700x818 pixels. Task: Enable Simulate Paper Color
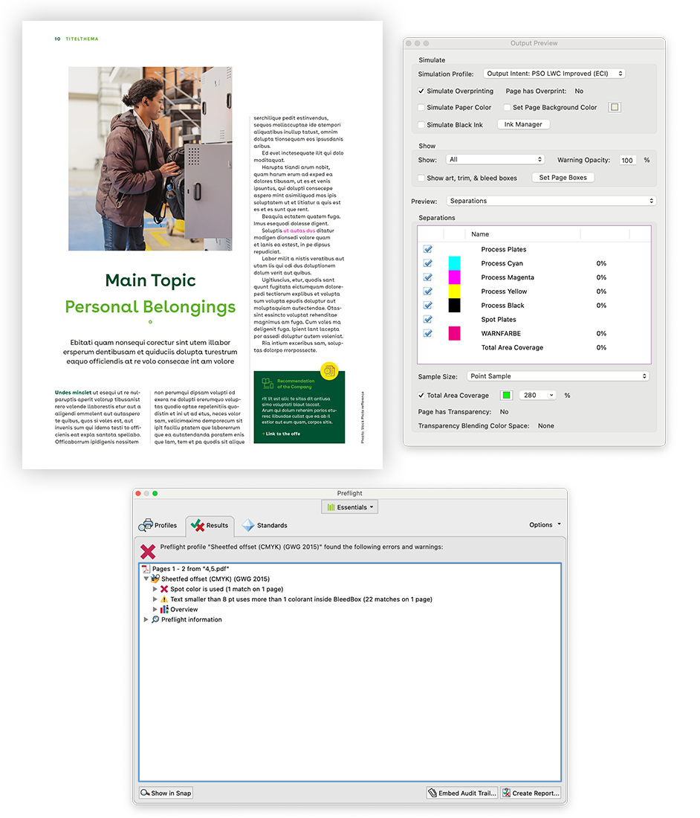coord(421,108)
